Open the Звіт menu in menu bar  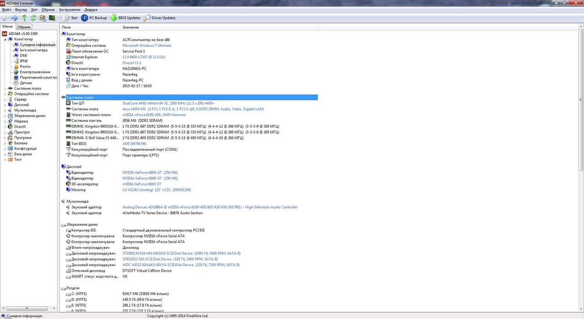tap(34, 10)
